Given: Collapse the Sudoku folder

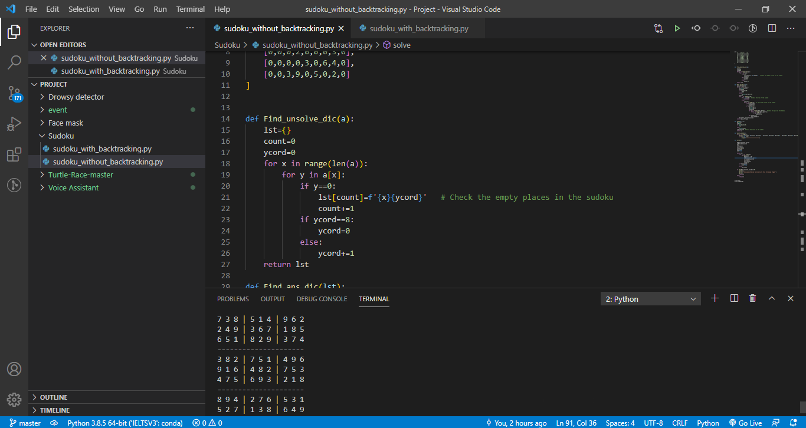Looking at the screenshot, I should point(117,136).
